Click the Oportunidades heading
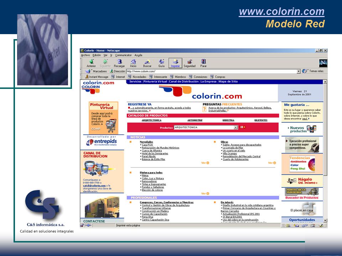342x256 pixels. click(x=302, y=220)
